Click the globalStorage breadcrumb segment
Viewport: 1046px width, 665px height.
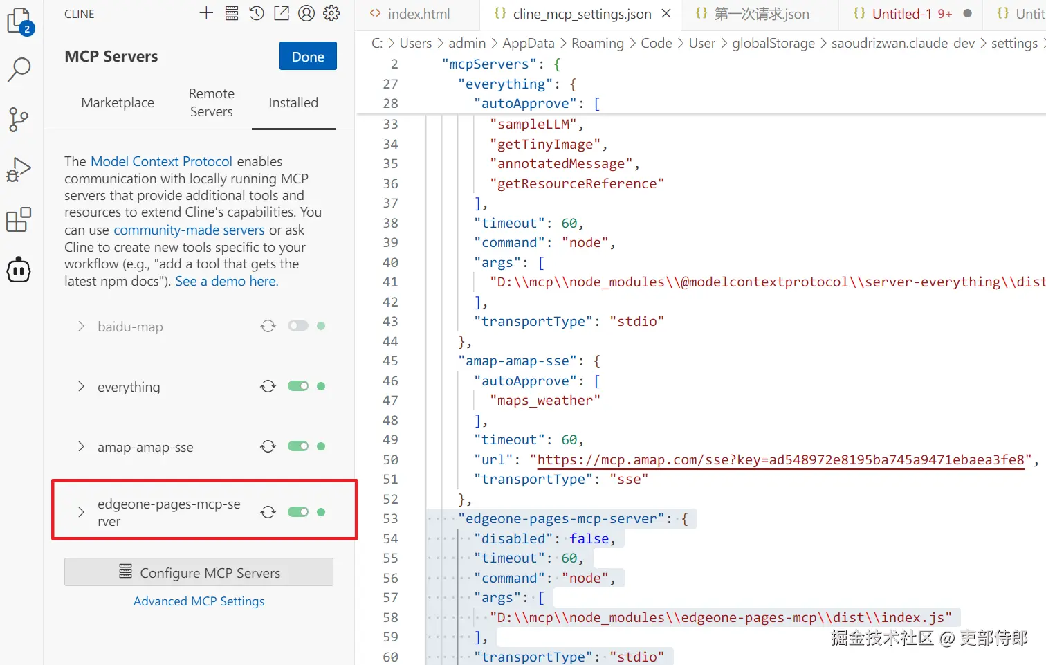click(x=773, y=43)
